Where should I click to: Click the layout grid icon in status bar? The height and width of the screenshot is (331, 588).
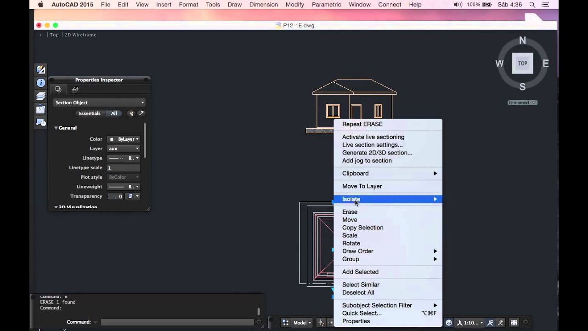point(285,323)
